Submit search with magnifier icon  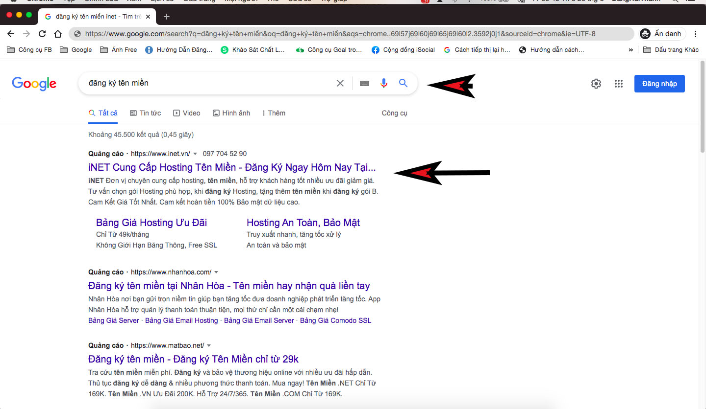pyautogui.click(x=403, y=83)
